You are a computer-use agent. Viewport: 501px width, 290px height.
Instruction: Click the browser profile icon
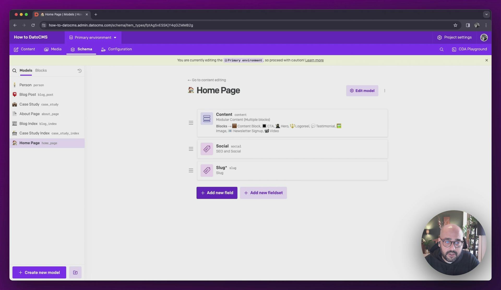pyautogui.click(x=477, y=25)
